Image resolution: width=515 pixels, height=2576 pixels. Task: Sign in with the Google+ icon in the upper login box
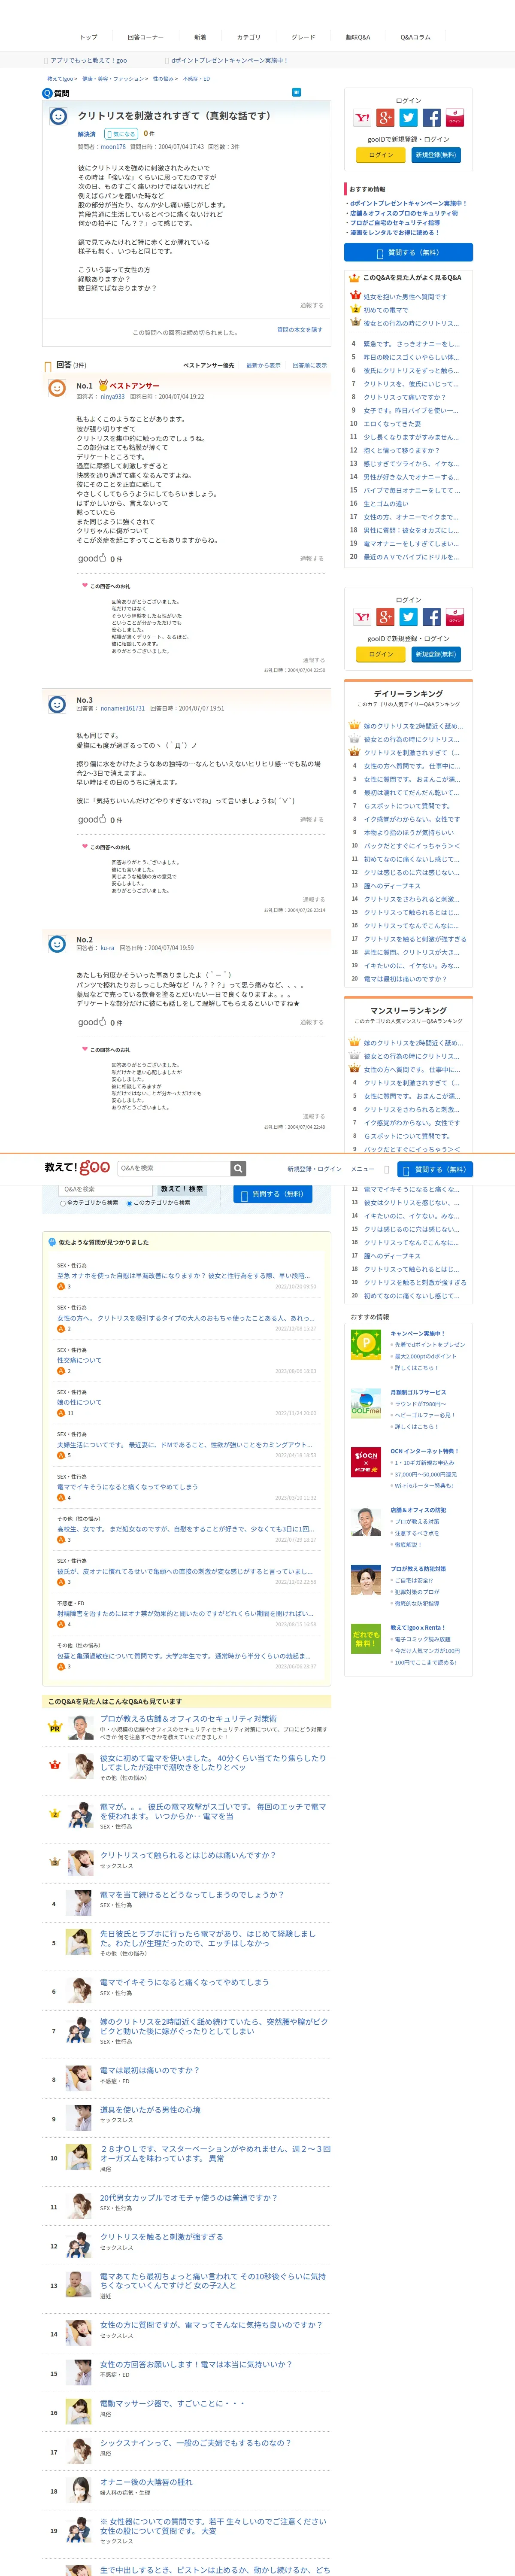tap(385, 118)
